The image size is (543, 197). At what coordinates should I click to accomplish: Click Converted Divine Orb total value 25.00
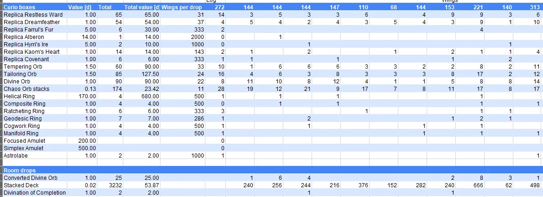(x=152, y=178)
